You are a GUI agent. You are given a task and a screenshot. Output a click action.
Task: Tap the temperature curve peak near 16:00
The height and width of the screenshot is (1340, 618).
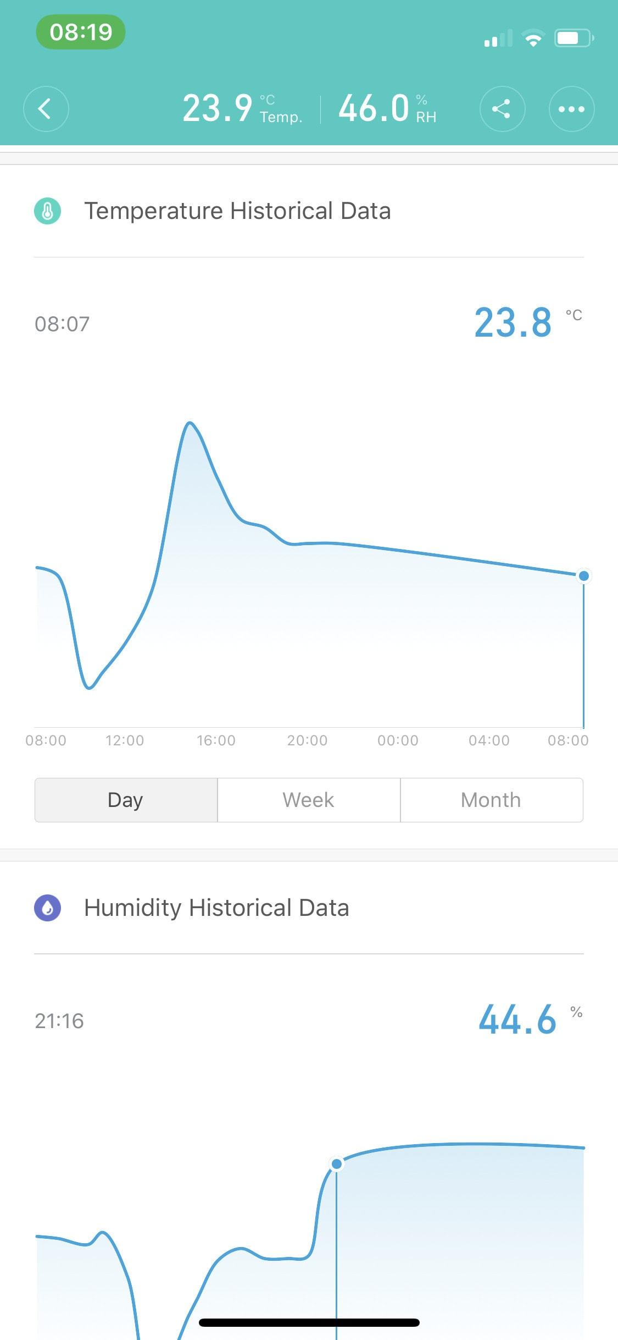coord(190,424)
